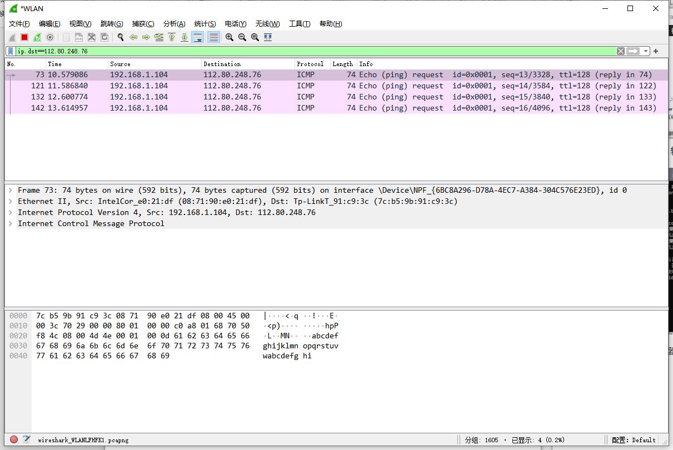Select packet number 121 row
The width and height of the screenshot is (673, 450).
336,86
